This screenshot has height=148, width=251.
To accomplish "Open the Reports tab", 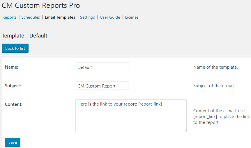I will click(x=9, y=17).
